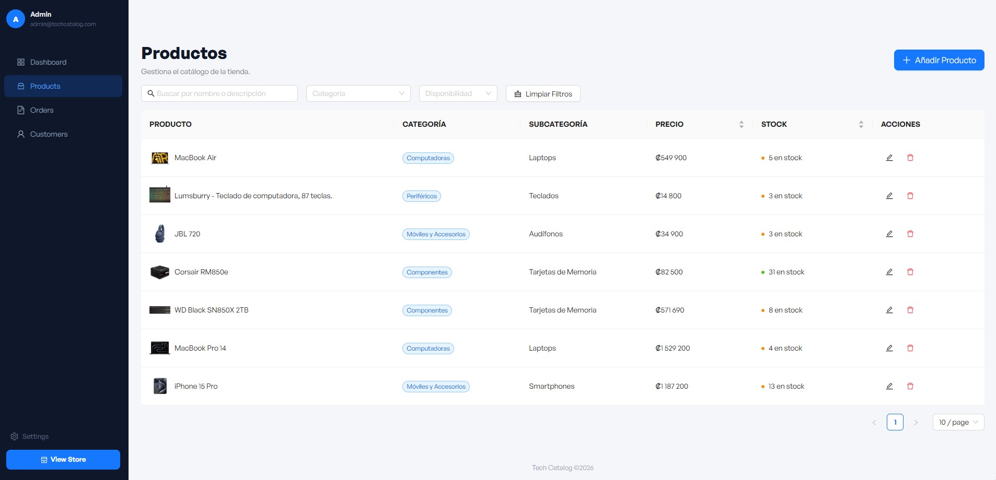Click edit pencil icon for MacBook Air
This screenshot has height=480, width=996.
[889, 158]
